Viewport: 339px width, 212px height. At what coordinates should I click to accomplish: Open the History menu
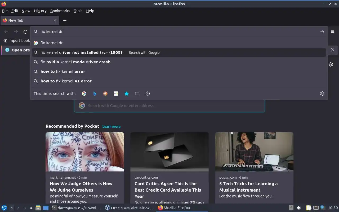click(40, 11)
